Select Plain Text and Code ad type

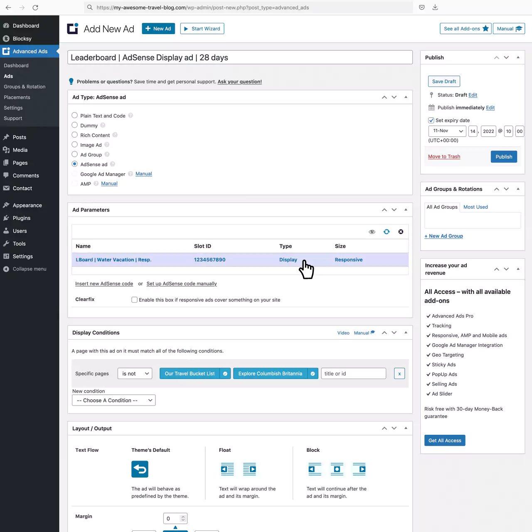pyautogui.click(x=75, y=115)
